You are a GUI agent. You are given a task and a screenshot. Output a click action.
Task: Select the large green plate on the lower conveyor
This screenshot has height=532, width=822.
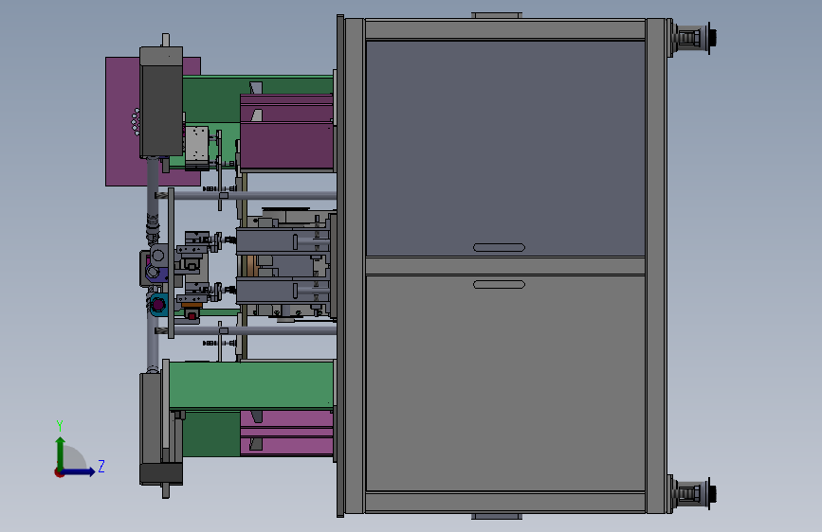pyautogui.click(x=251, y=385)
